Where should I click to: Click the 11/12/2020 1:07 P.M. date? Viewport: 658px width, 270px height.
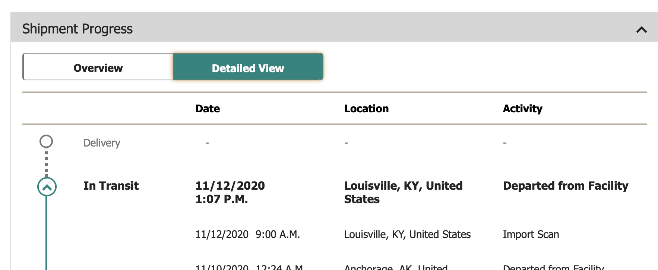pyautogui.click(x=230, y=192)
